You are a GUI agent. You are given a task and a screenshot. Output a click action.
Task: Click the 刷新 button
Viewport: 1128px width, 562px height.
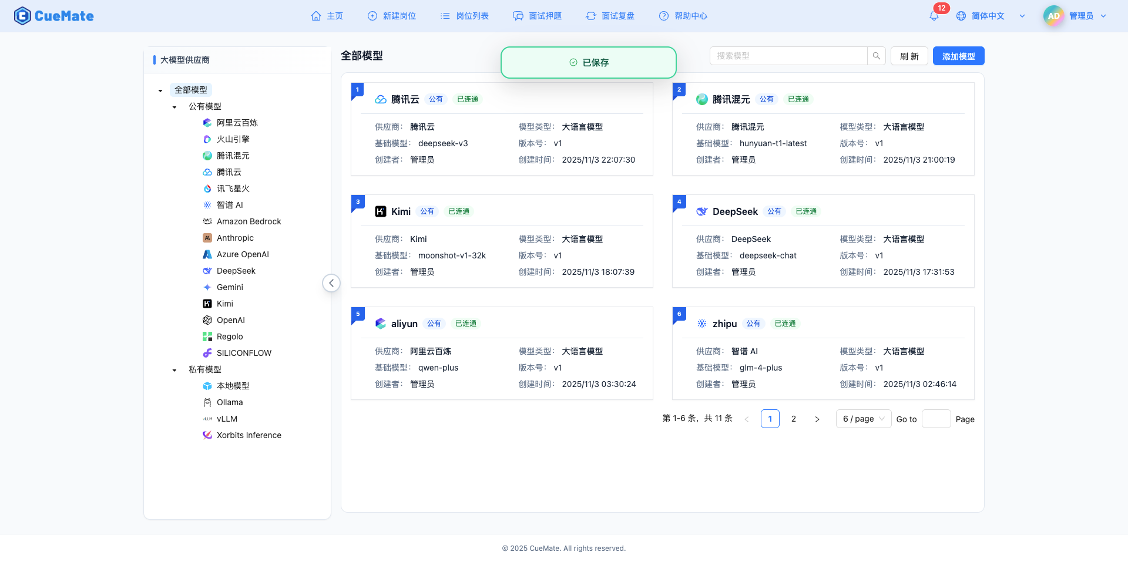(909, 56)
